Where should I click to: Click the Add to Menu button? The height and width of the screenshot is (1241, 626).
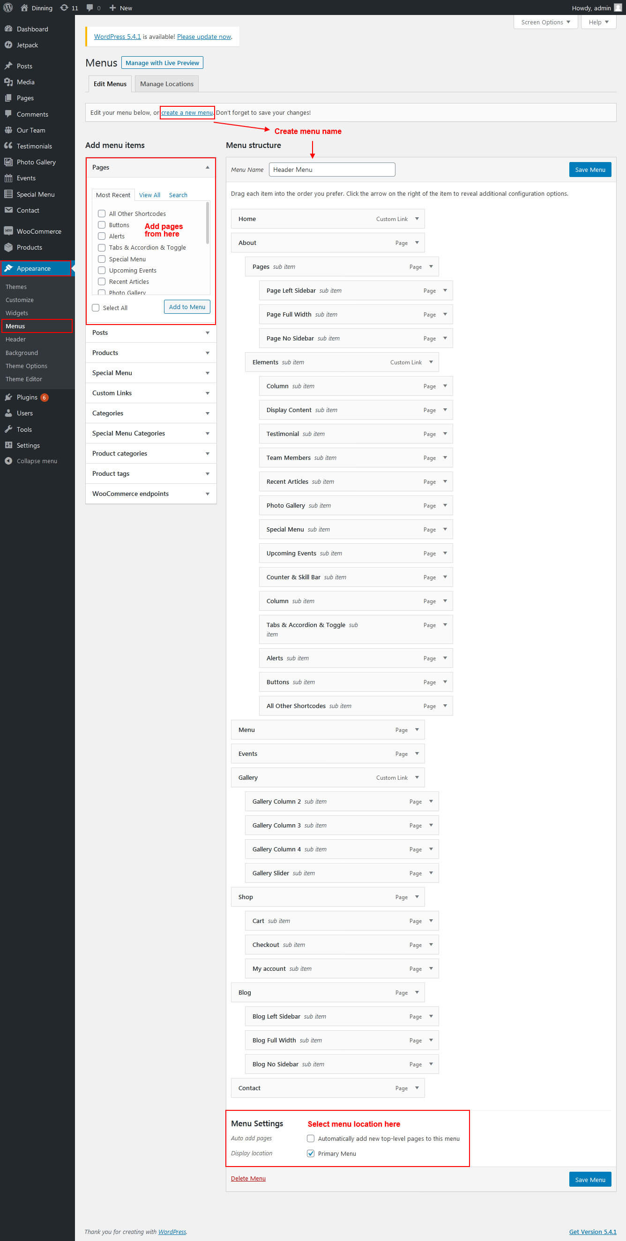(x=186, y=307)
